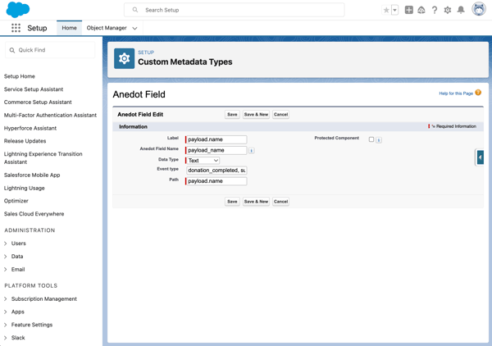The image size is (492, 346).
Task: Click the top Save & New button
Action: 256,115
